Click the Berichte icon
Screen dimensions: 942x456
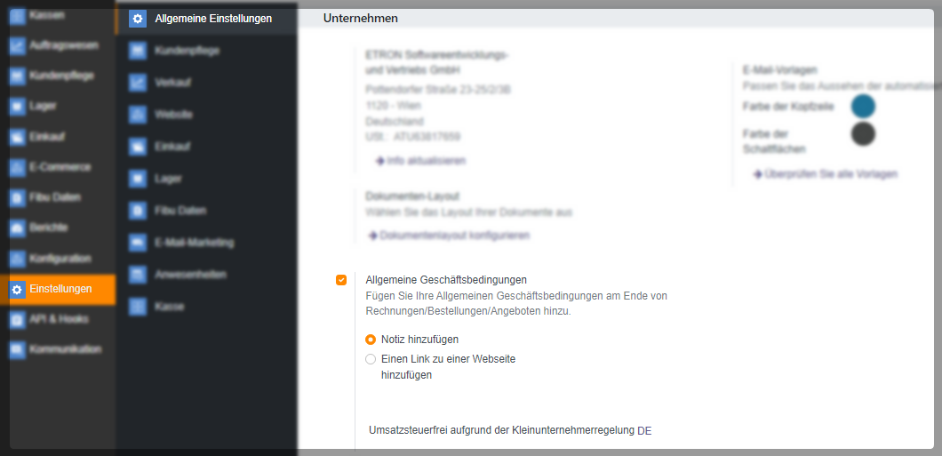point(17,228)
